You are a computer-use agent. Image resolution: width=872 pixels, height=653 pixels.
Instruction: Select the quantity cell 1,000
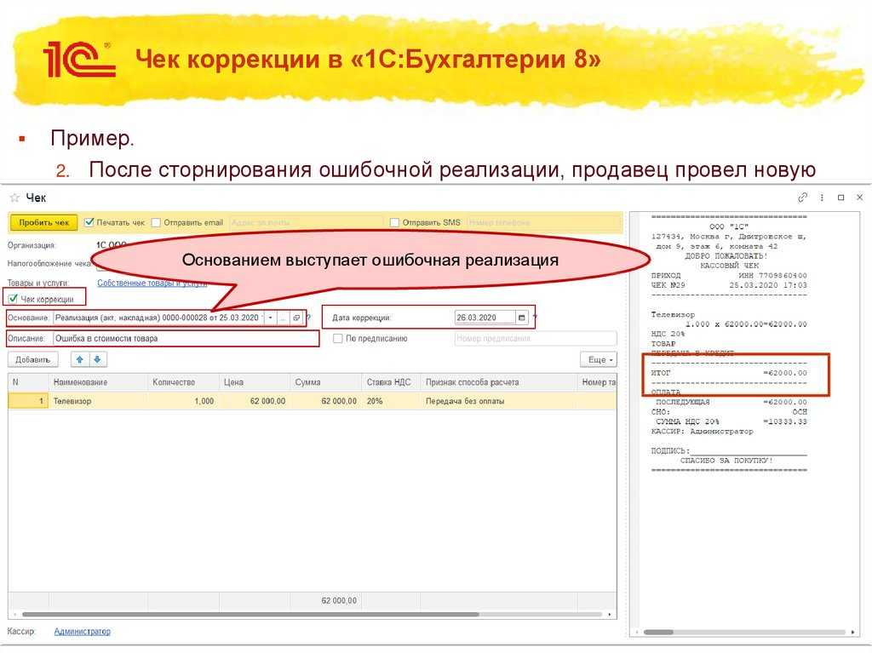[184, 401]
